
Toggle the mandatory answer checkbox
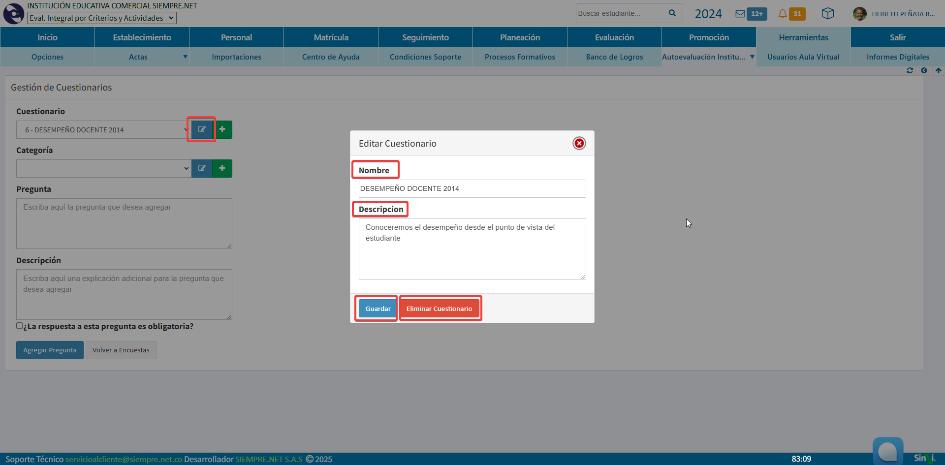point(20,326)
